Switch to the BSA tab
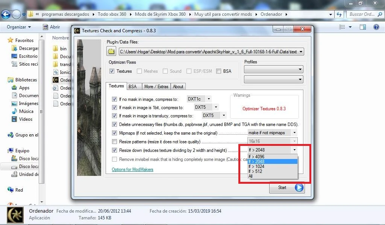Screen dimensions: 385x225 [134, 86]
